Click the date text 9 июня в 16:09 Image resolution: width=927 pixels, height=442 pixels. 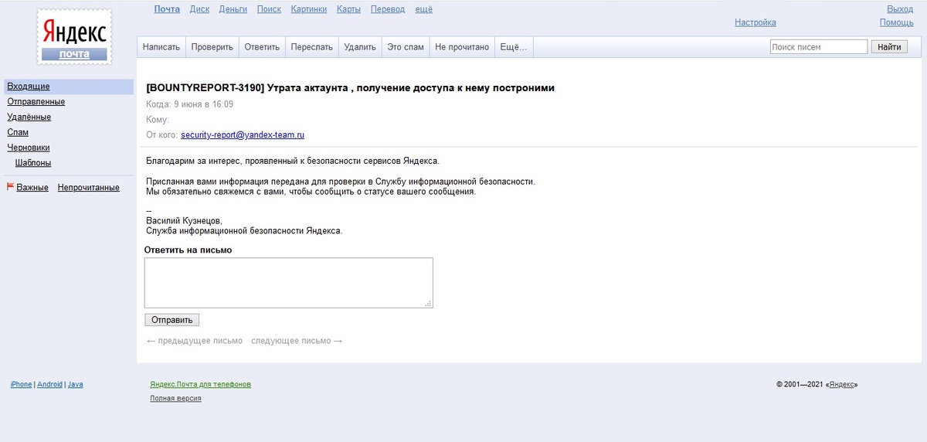tap(204, 104)
